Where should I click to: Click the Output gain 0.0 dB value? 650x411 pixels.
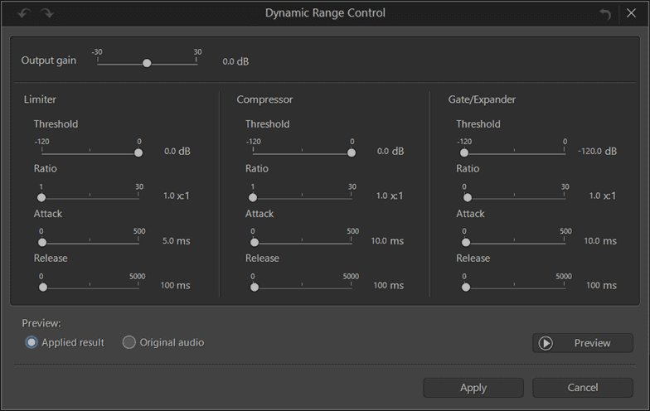click(235, 62)
